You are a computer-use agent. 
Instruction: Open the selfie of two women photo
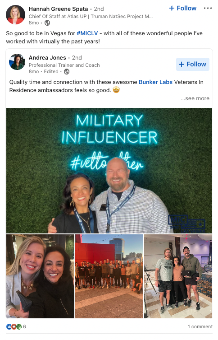tap(40, 276)
